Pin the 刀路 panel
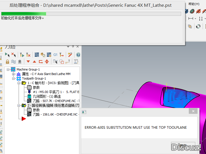 pyautogui.click(x=73, y=47)
